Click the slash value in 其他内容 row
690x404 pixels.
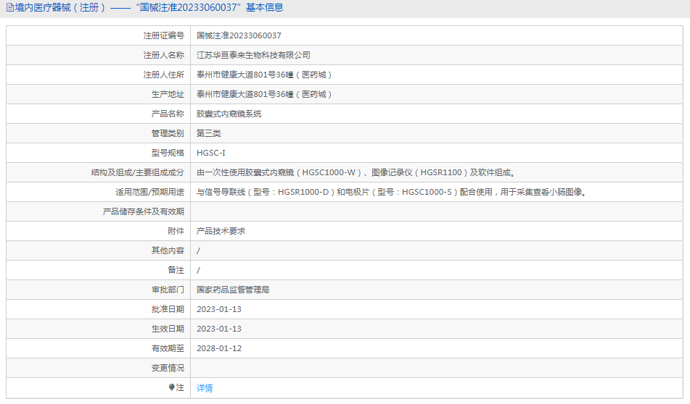(x=199, y=251)
